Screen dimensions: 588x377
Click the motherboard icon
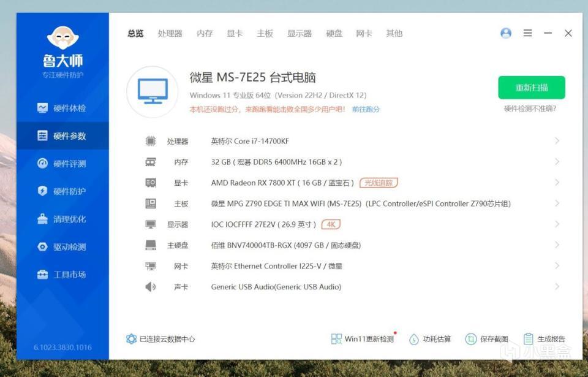click(x=151, y=204)
